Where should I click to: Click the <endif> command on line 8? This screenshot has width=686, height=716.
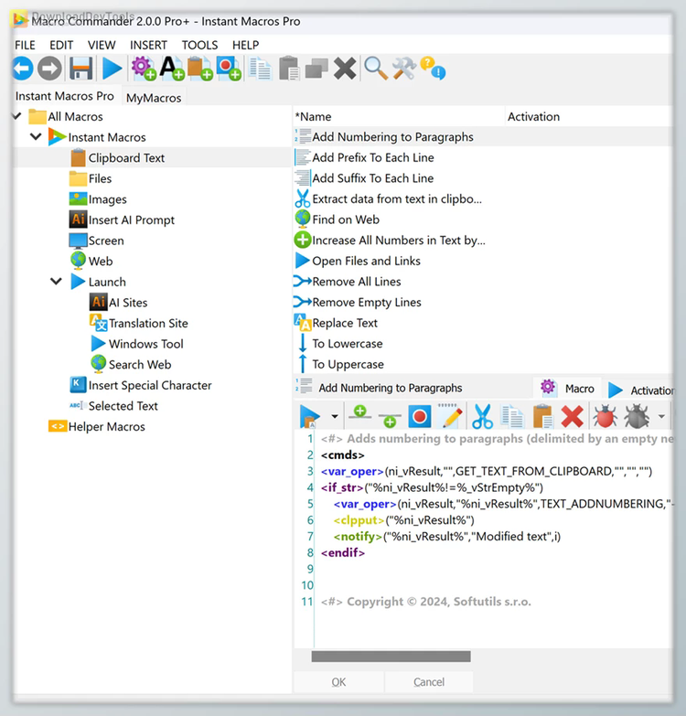point(343,552)
